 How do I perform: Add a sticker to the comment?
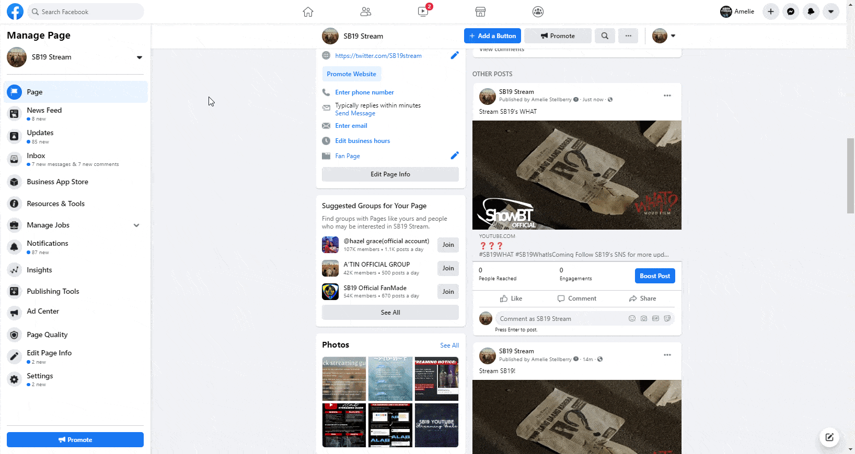tap(667, 318)
